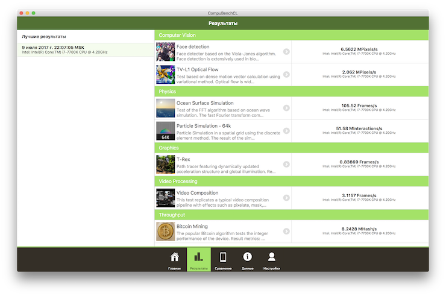Click the Graphics section header
Image resolution: width=446 pixels, height=296 pixels.
(292, 148)
